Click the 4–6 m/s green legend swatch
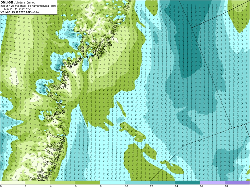 (x=62, y=183)
